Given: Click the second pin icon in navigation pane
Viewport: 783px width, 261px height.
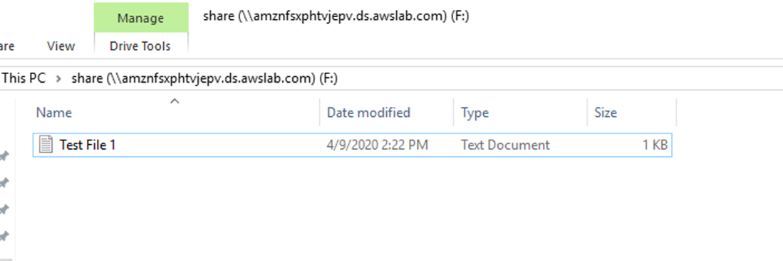Looking at the screenshot, I should click(4, 183).
